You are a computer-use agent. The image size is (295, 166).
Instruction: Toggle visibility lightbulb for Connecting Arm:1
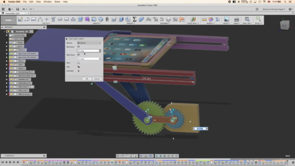(11, 72)
